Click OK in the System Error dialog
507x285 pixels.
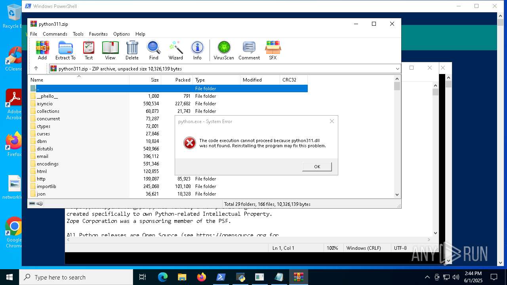(317, 167)
